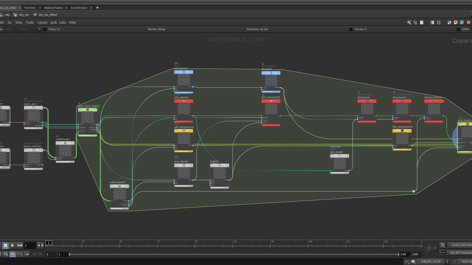The height and width of the screenshot is (265, 472).
Task: Enable the UDIM checkbox
Action: 458,29
